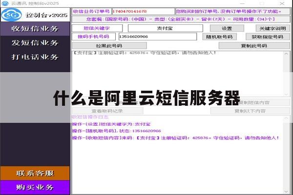Screen dimensions: 293x195
Task: Click 查看取码记录 button
Action: point(107,111)
